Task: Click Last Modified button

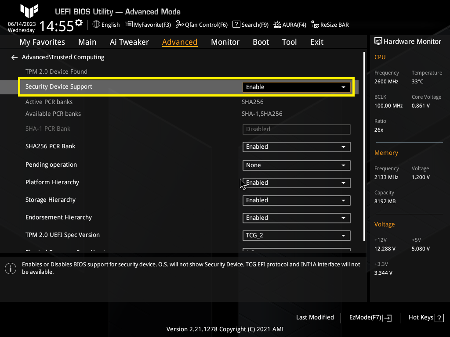Action: point(315,318)
